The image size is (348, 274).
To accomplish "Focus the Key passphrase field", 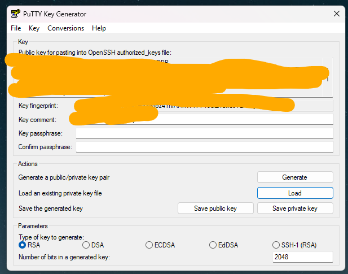I will pos(205,133).
